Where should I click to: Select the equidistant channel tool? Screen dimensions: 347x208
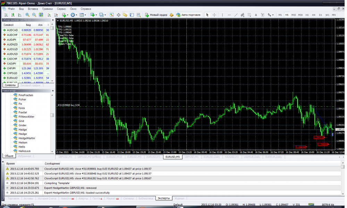coord(243,15)
